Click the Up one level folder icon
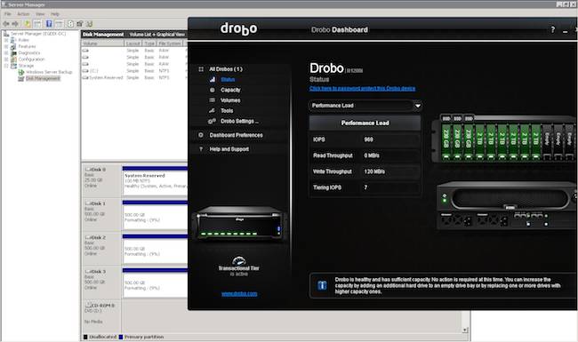Image resolution: width=578 pixels, height=342 pixels. pos(28,24)
